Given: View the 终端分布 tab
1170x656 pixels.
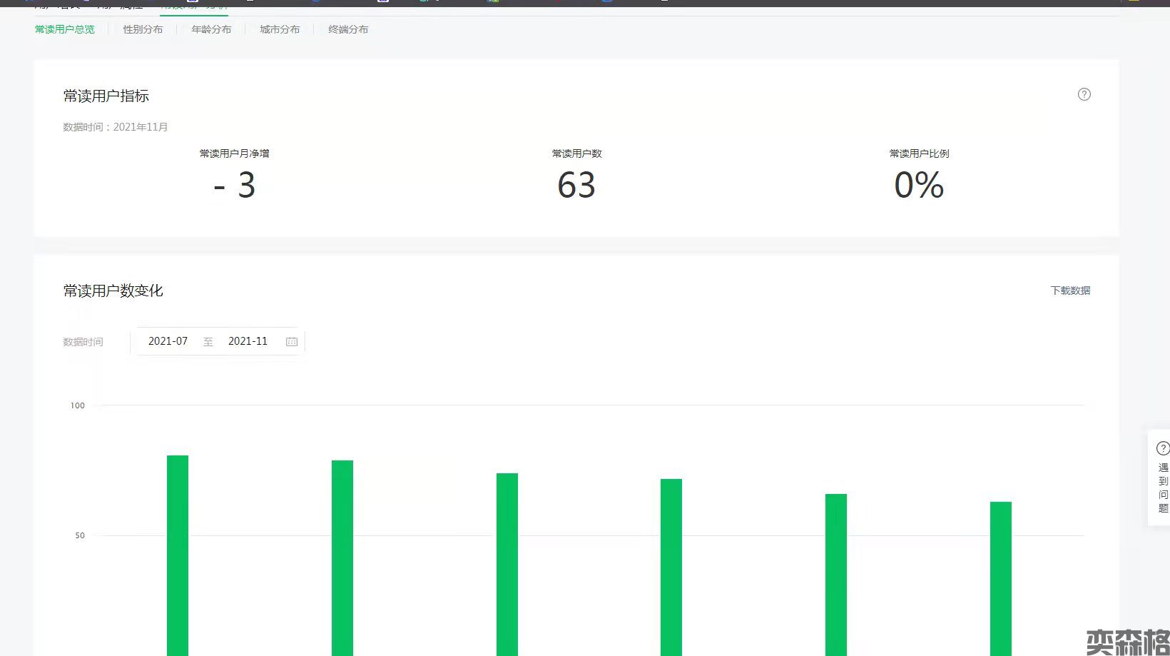Looking at the screenshot, I should pos(348,29).
